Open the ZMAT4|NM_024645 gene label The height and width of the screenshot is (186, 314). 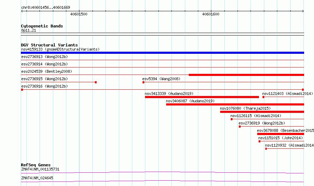coord(37,178)
